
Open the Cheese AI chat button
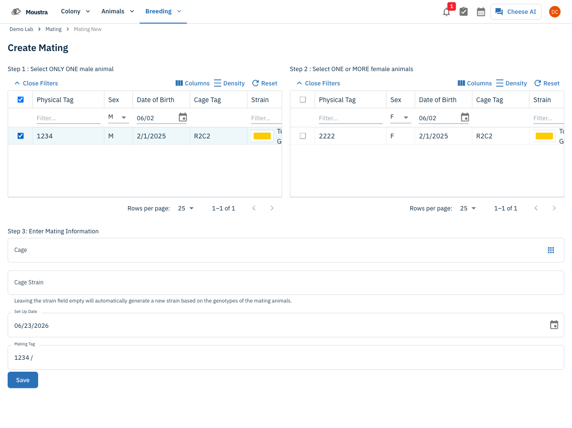tap(516, 12)
